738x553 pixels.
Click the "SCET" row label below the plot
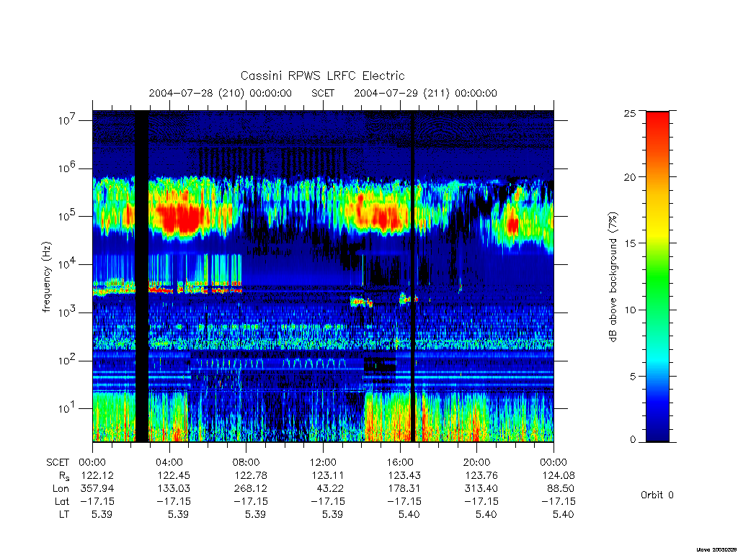58,462
